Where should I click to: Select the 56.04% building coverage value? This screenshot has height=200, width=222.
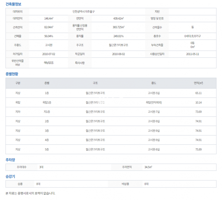coord(49,36)
